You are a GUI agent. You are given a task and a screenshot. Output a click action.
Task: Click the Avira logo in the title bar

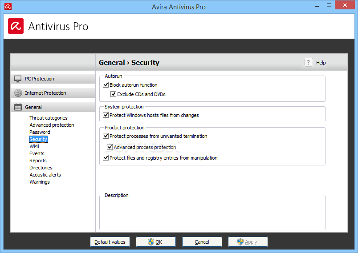coord(8,7)
